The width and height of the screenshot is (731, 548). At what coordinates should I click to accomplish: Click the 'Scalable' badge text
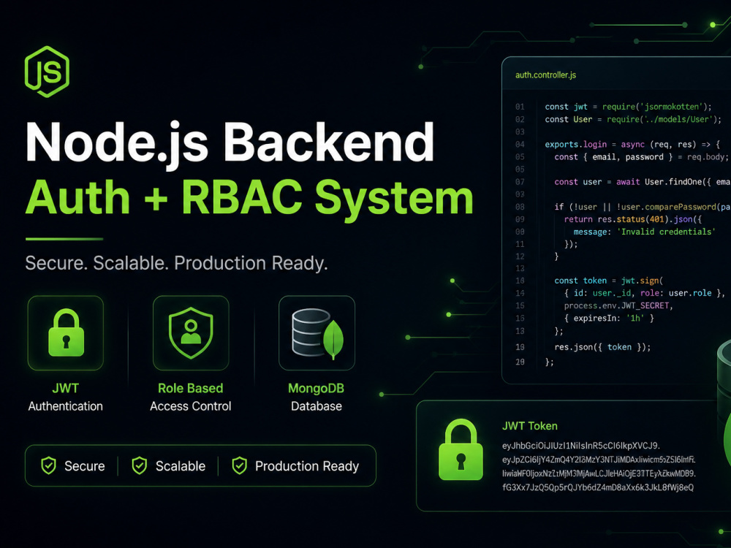tap(181, 466)
